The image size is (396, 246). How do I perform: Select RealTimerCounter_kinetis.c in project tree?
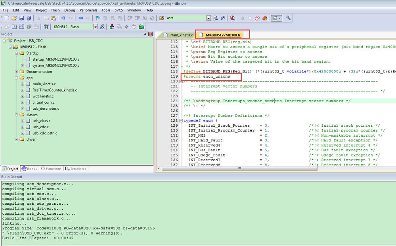point(55,90)
